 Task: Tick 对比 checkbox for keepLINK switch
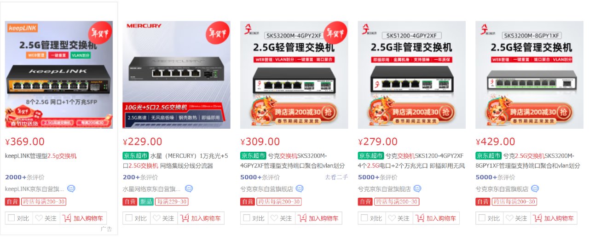click(x=12, y=218)
